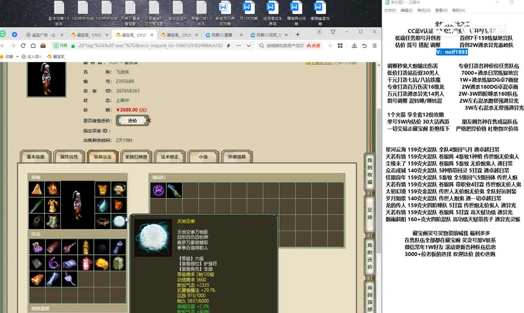
Task: Open 140炼狱总结 file on desktop
Action: tap(83, 13)
